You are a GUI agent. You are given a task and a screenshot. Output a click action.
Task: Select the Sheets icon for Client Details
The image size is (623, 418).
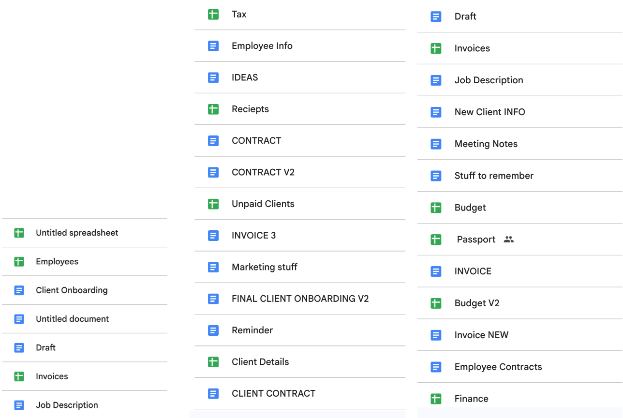(x=213, y=362)
